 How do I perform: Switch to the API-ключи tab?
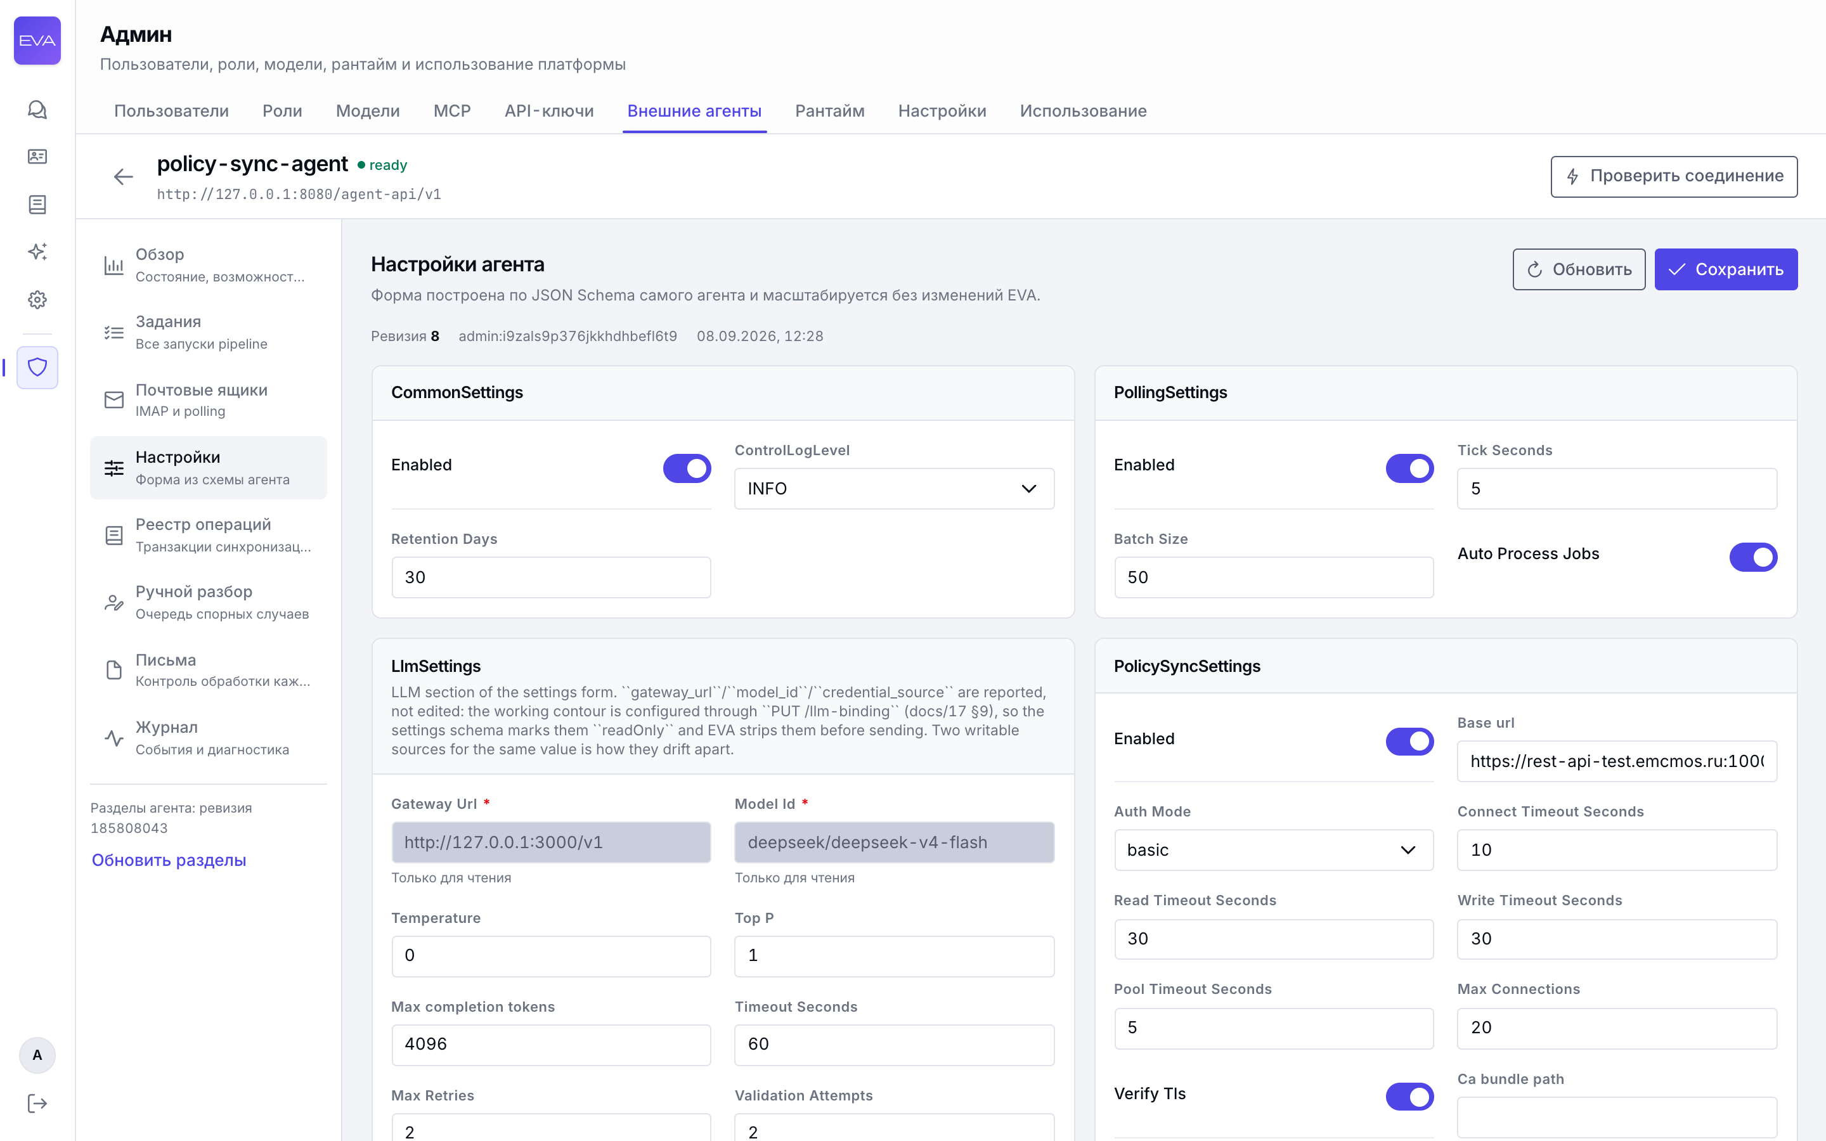pyautogui.click(x=549, y=111)
